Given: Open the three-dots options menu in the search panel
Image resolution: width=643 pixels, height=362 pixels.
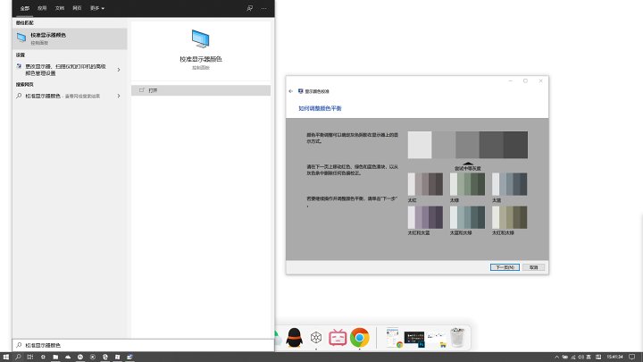Looking at the screenshot, I should (x=264, y=7).
